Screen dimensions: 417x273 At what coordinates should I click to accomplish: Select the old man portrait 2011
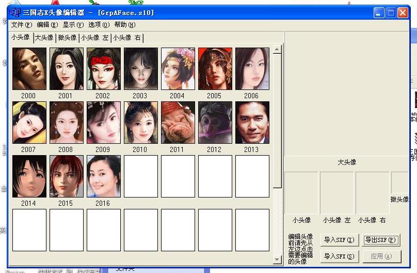[x=178, y=123]
